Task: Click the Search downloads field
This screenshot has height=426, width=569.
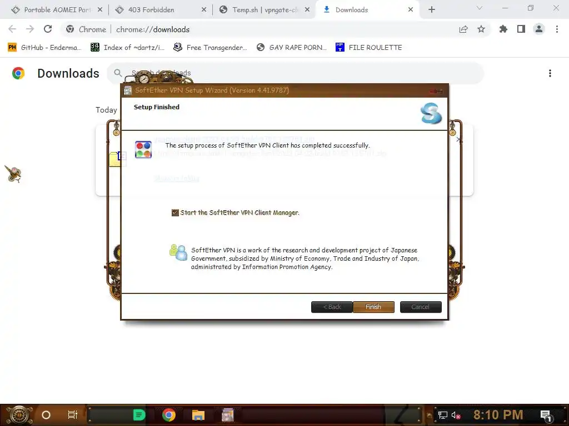Action: coord(296,73)
